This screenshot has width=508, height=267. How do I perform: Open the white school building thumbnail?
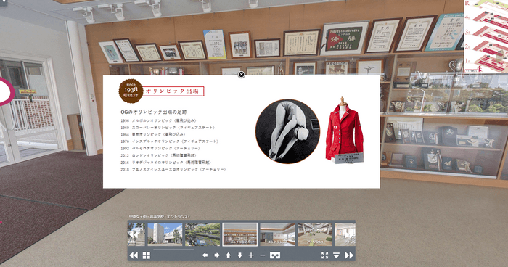point(165,234)
